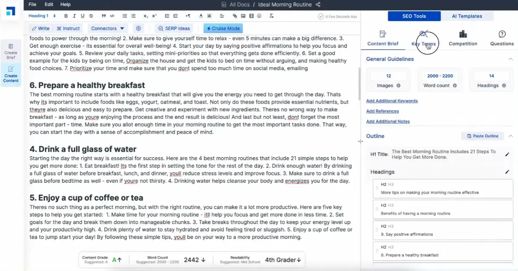Open text highlight color picker
The height and width of the screenshot is (271, 518).
(209, 16)
